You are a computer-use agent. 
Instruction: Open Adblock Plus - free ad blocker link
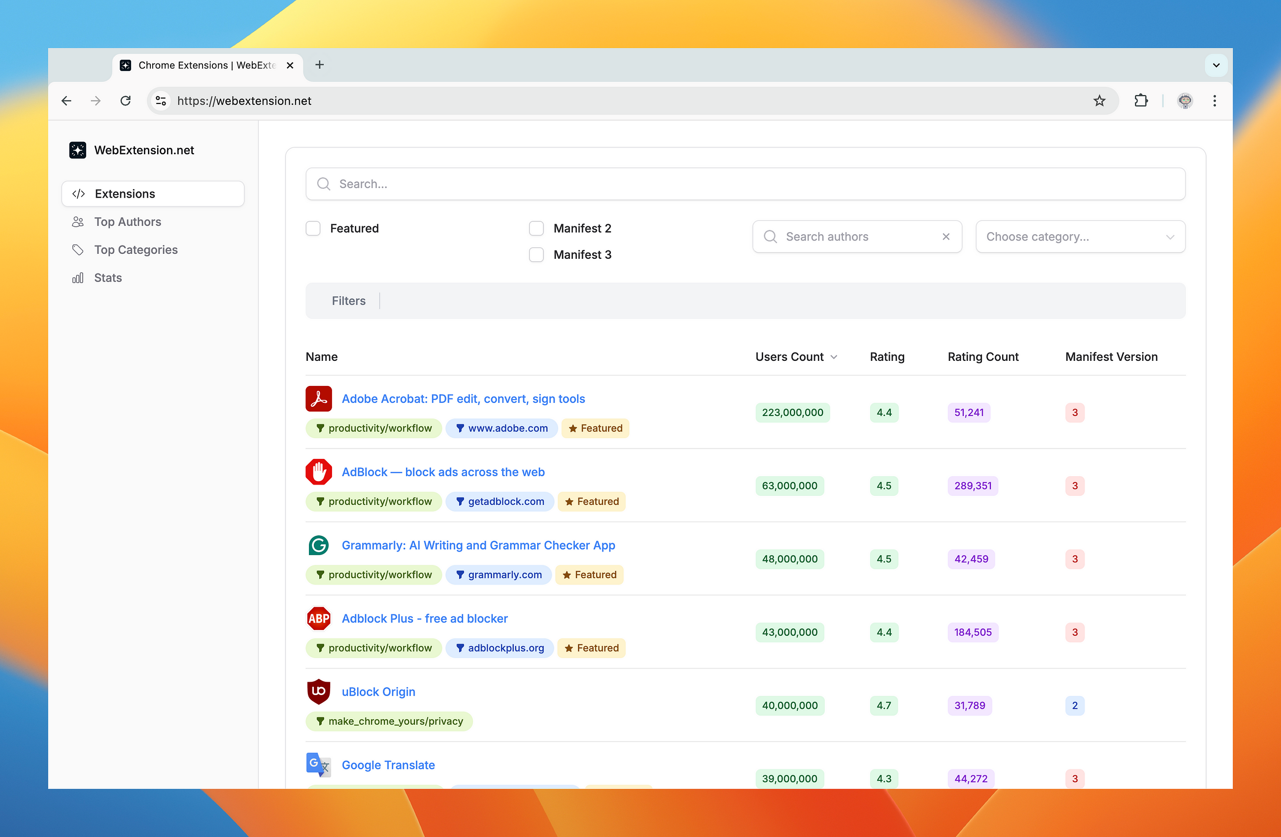[x=425, y=618]
